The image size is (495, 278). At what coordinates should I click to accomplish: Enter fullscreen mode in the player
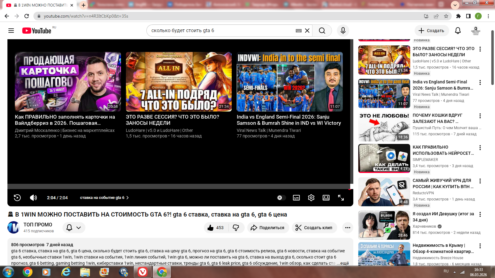coord(341,198)
